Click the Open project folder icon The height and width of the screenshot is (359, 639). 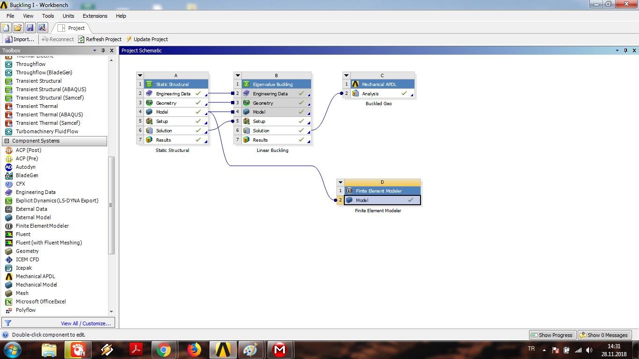pyautogui.click(x=18, y=28)
